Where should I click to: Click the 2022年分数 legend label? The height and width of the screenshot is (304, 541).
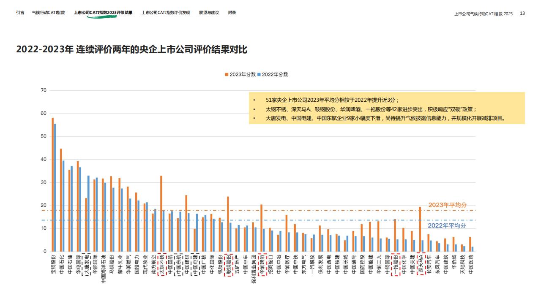pos(275,74)
